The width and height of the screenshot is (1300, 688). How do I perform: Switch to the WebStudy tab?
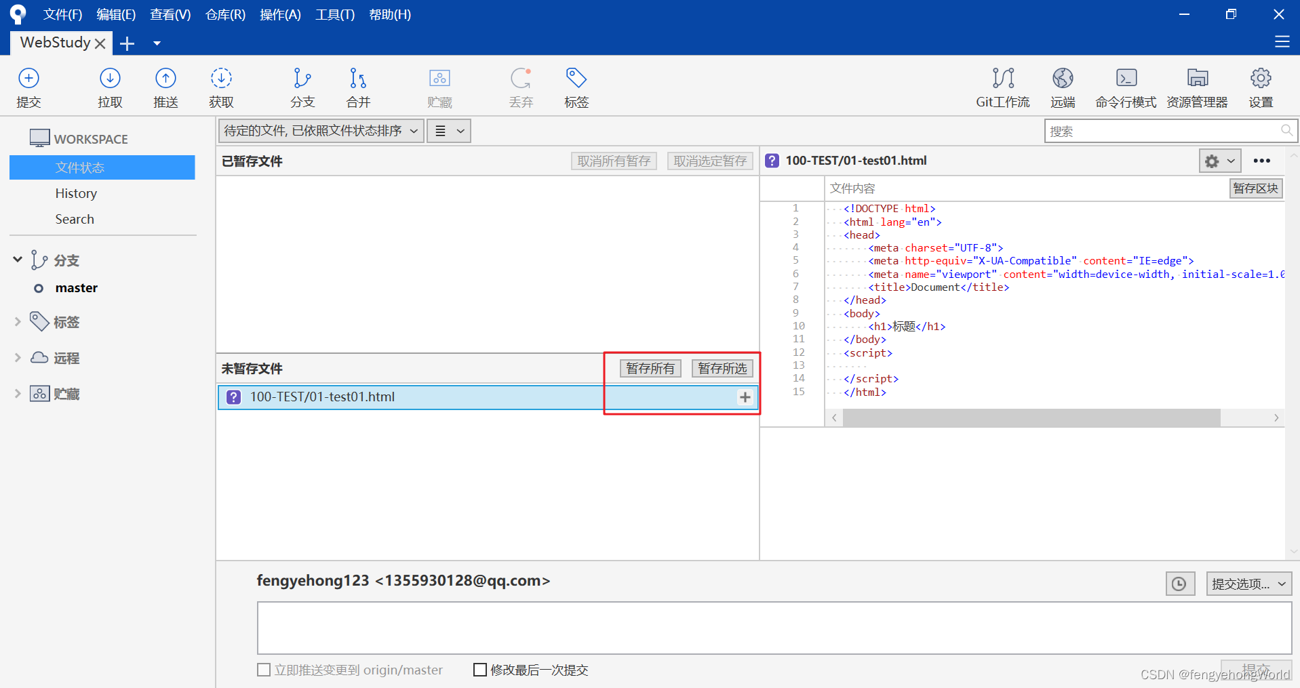click(55, 42)
